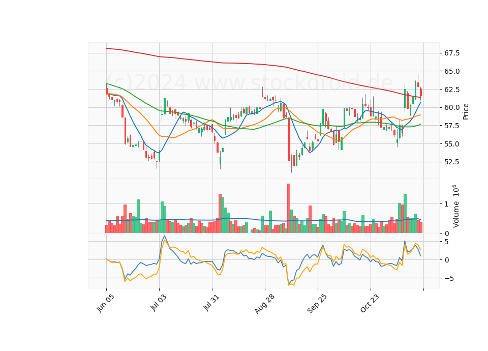Viewport: 488px width, 351px height.
Task: Click the tallest red volume bar
Action: pos(289,209)
